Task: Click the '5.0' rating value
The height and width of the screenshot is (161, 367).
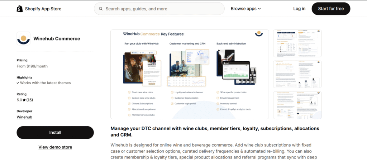Action: click(x=19, y=100)
